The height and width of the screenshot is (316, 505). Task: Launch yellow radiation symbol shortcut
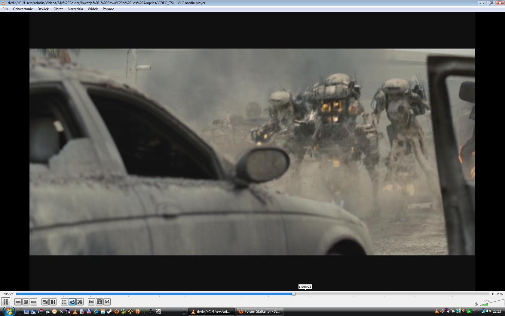pos(130,311)
